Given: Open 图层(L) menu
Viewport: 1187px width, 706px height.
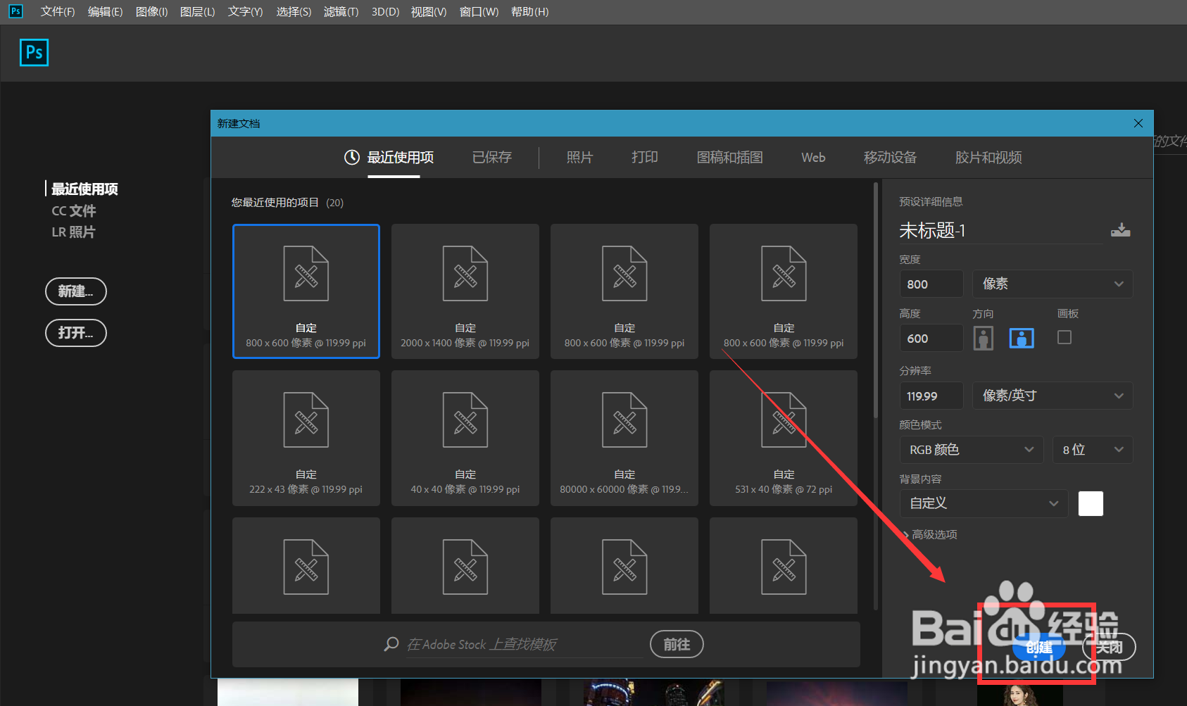Looking at the screenshot, I should [197, 12].
